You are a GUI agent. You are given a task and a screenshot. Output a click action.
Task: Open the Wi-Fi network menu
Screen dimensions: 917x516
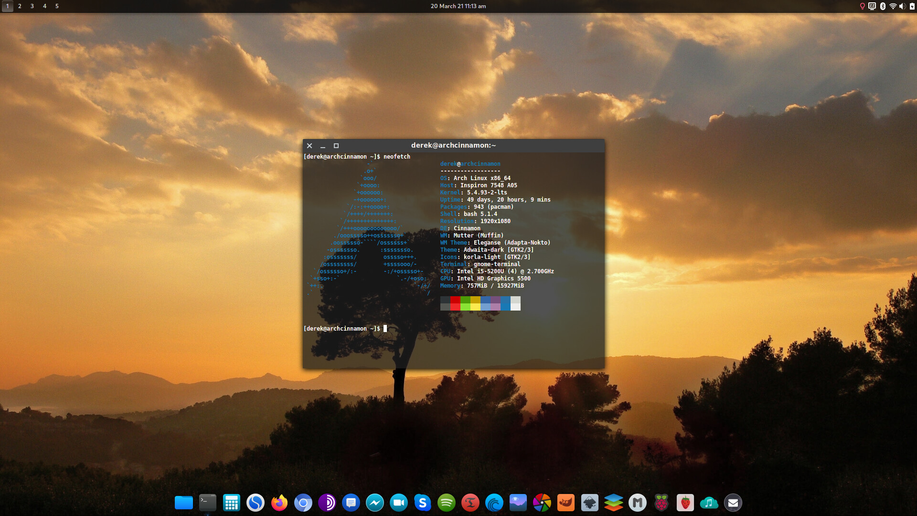(893, 6)
